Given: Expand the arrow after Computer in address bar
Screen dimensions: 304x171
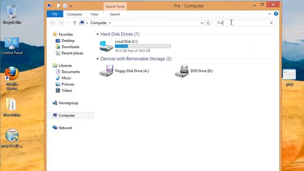Looking at the screenshot, I should pyautogui.click(x=110, y=23).
